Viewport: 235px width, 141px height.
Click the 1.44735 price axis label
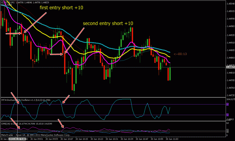coord(230,95)
